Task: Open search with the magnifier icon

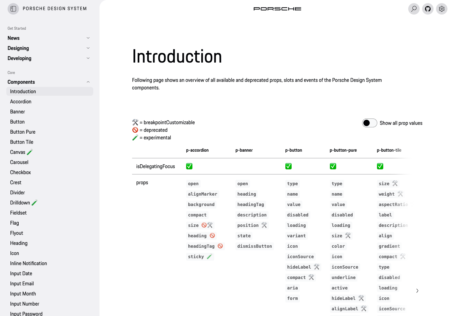Action: coord(414,9)
